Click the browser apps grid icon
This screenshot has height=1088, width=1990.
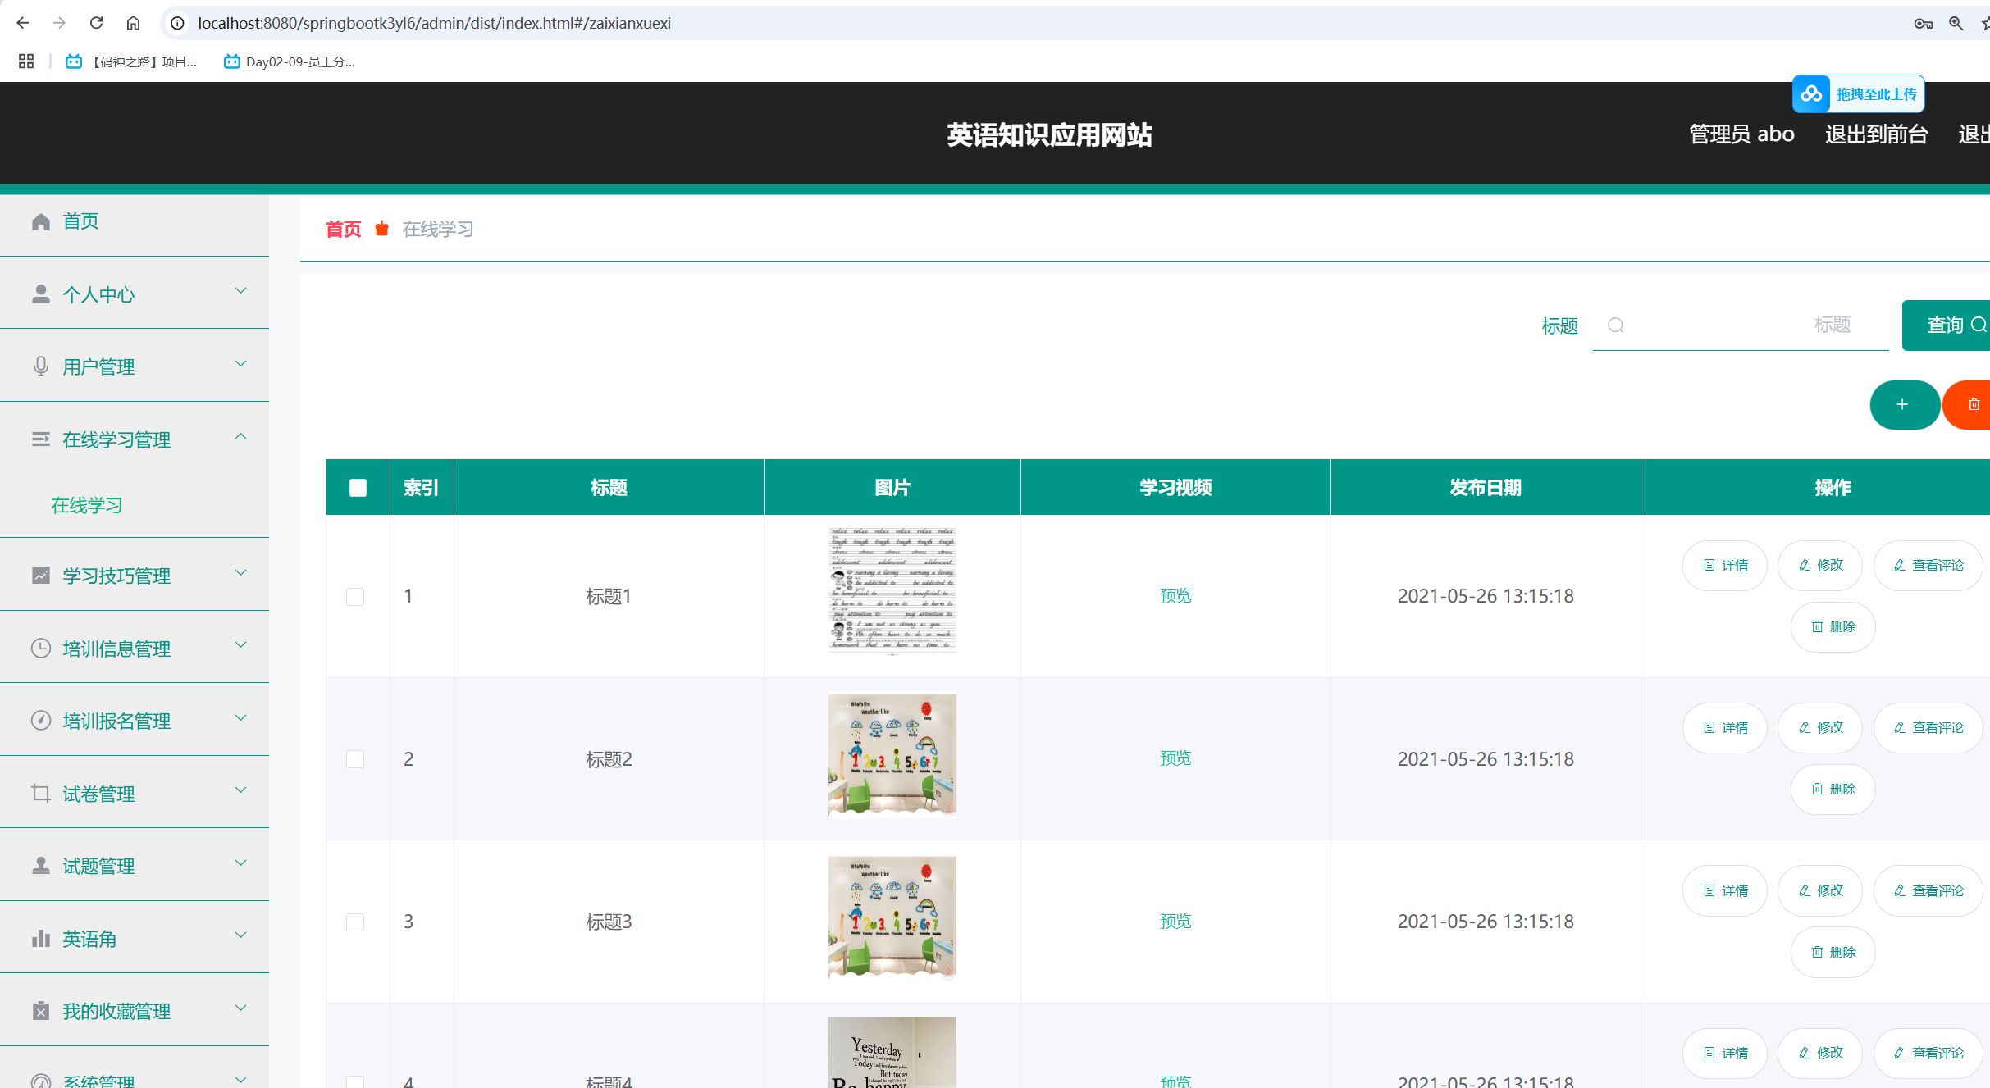point(26,61)
